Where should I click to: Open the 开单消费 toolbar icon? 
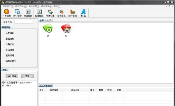pyautogui.click(x=7, y=13)
